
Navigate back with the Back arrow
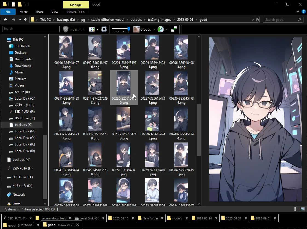click(x=5, y=20)
